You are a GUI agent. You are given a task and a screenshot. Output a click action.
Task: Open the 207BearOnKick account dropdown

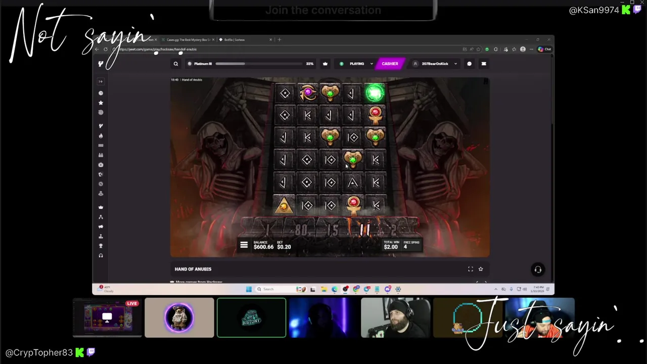pyautogui.click(x=435, y=64)
